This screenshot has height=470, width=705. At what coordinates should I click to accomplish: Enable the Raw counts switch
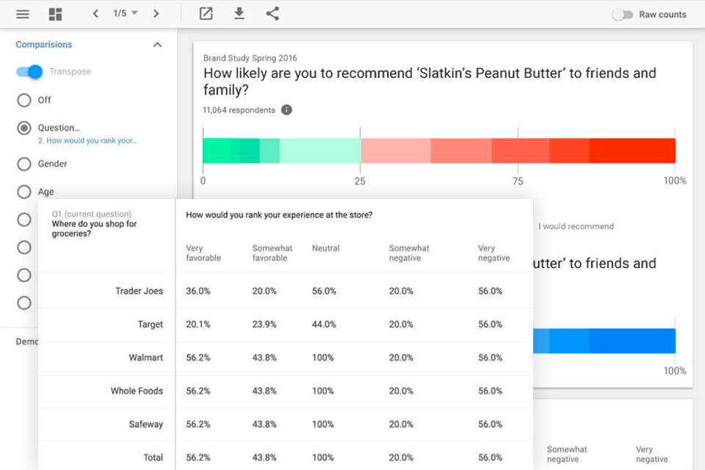pyautogui.click(x=623, y=15)
